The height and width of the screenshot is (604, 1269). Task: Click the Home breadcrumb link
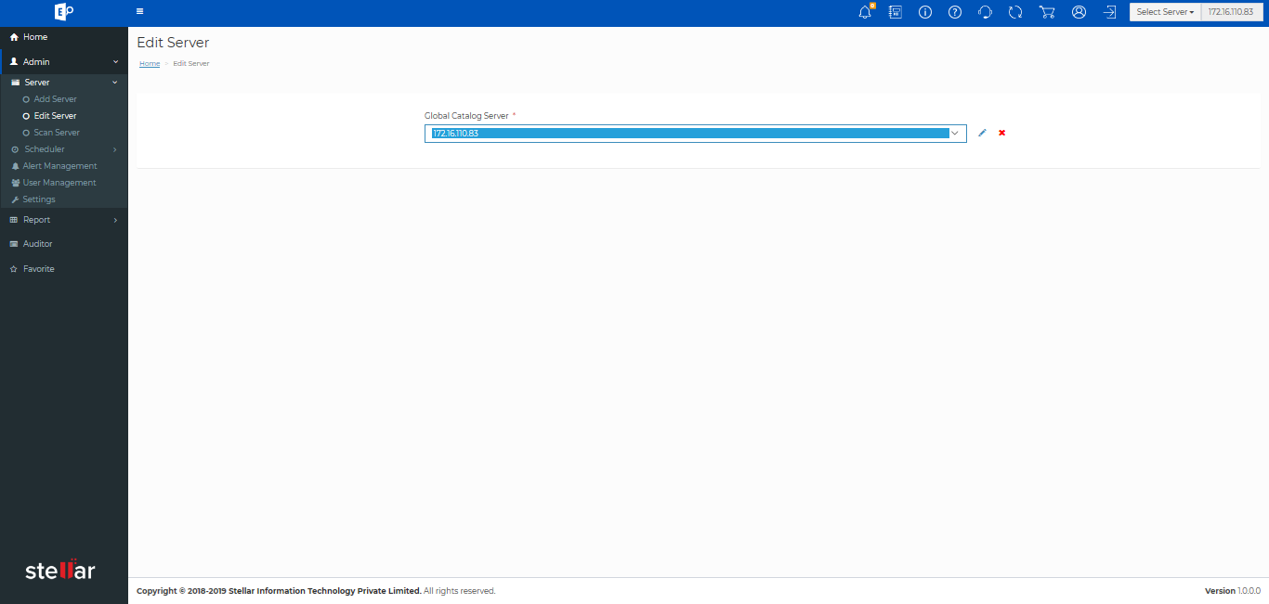[150, 63]
